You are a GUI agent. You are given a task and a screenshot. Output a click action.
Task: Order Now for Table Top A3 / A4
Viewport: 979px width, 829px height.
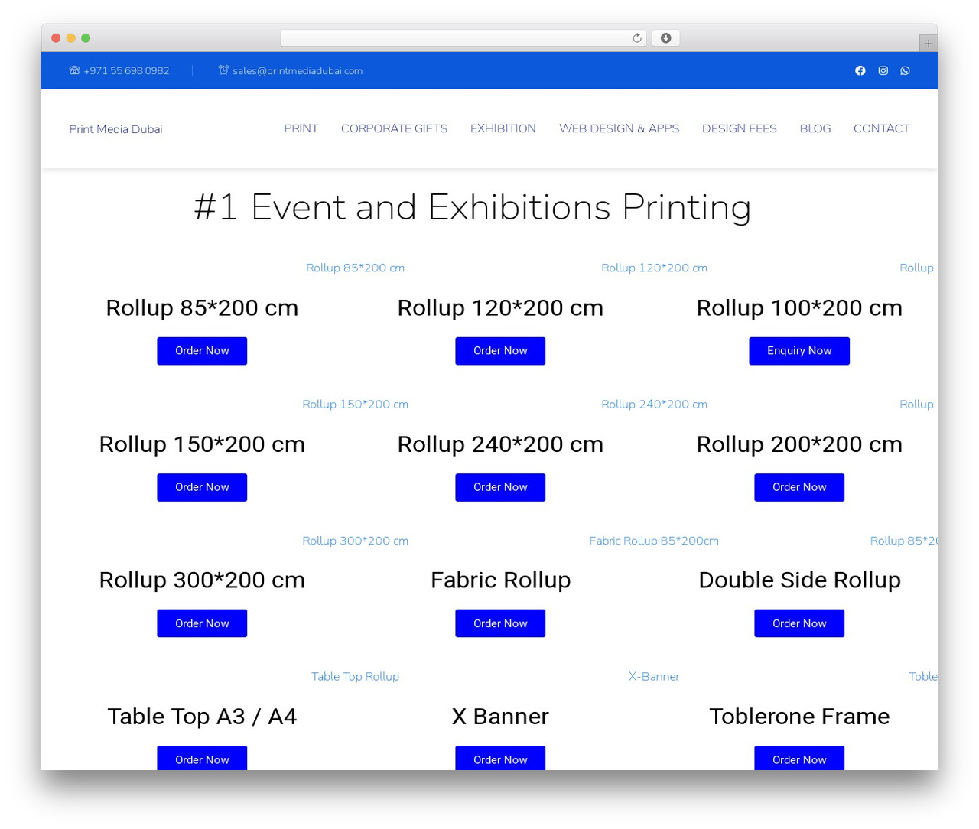point(202,758)
